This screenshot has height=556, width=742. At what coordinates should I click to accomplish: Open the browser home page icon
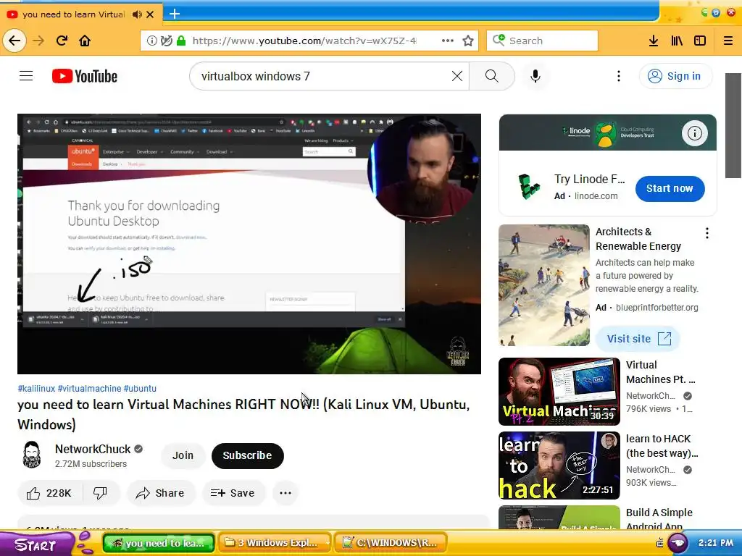pyautogui.click(x=85, y=41)
